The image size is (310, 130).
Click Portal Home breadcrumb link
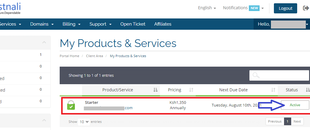[70, 56]
